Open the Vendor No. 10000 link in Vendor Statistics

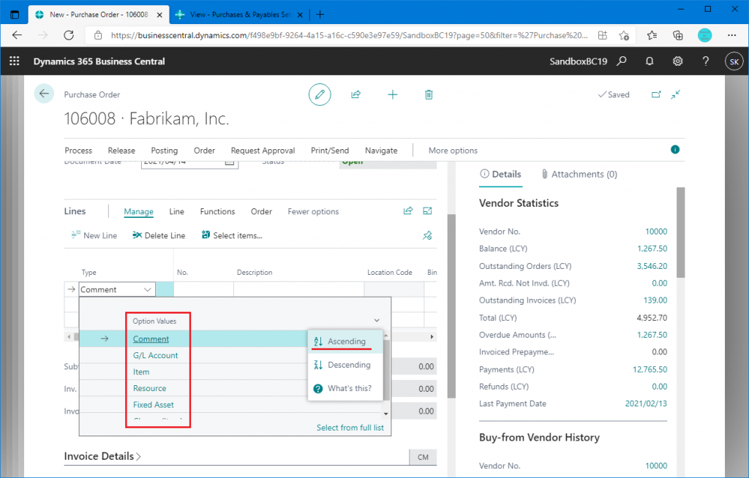pyautogui.click(x=656, y=231)
